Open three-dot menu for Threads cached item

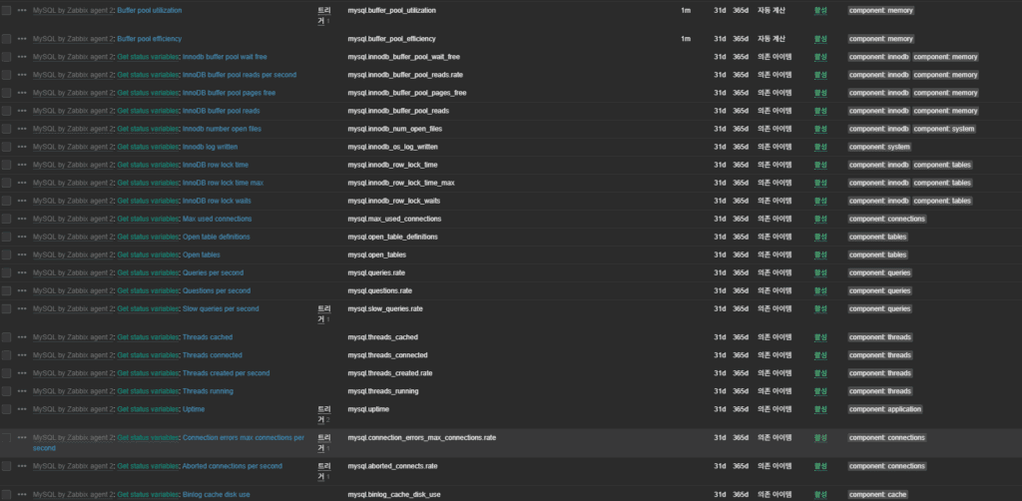(22, 337)
